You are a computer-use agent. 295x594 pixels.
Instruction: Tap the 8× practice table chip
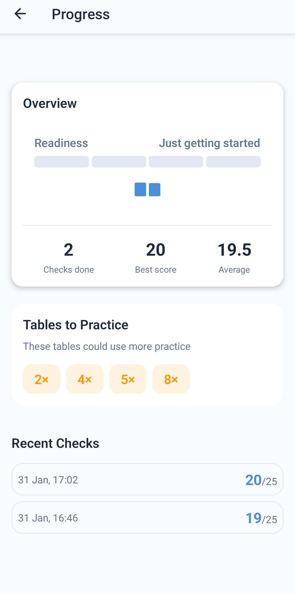click(x=171, y=379)
